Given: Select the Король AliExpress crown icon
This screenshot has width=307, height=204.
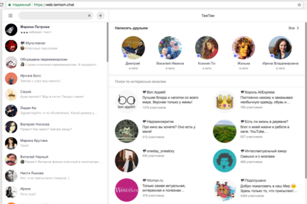Looking at the screenshot, I should coord(224,102).
